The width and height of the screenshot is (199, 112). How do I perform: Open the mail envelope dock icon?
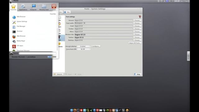click(101, 110)
